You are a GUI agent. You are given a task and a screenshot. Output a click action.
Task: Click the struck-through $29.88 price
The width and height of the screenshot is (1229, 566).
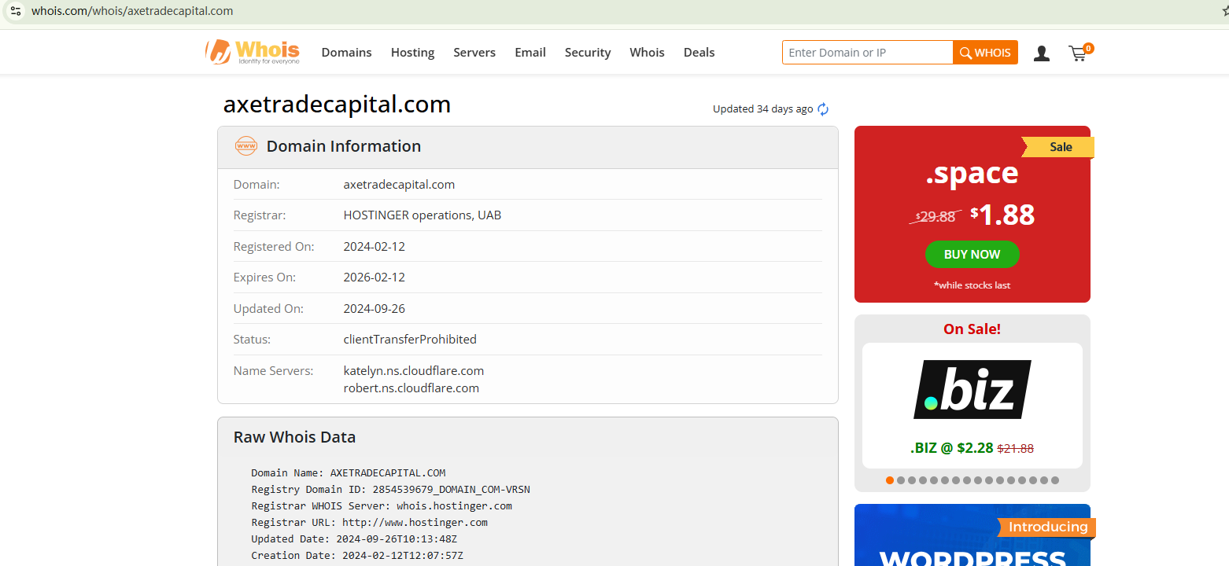pos(936,217)
